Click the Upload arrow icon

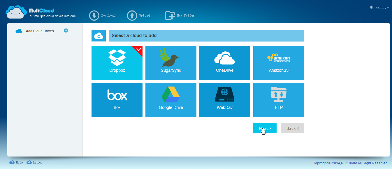click(132, 15)
